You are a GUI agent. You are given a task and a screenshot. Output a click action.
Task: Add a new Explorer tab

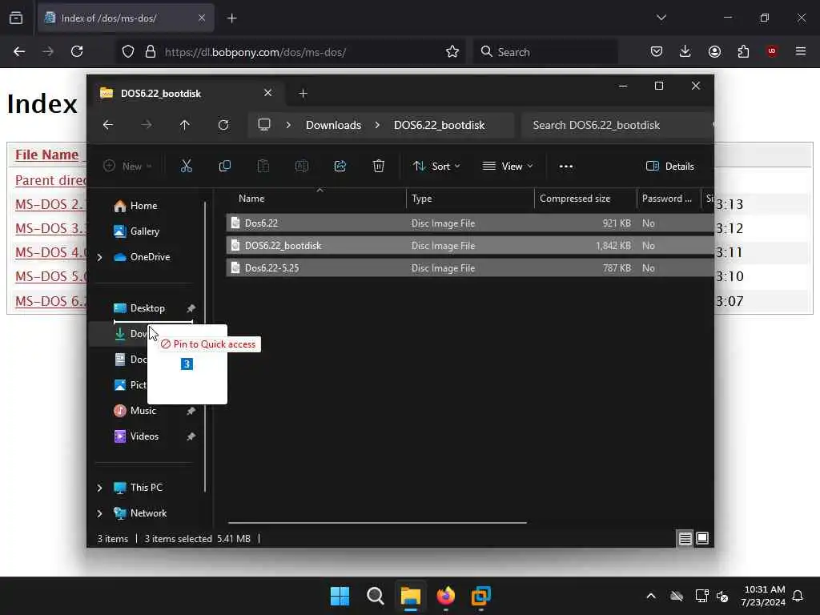click(303, 94)
